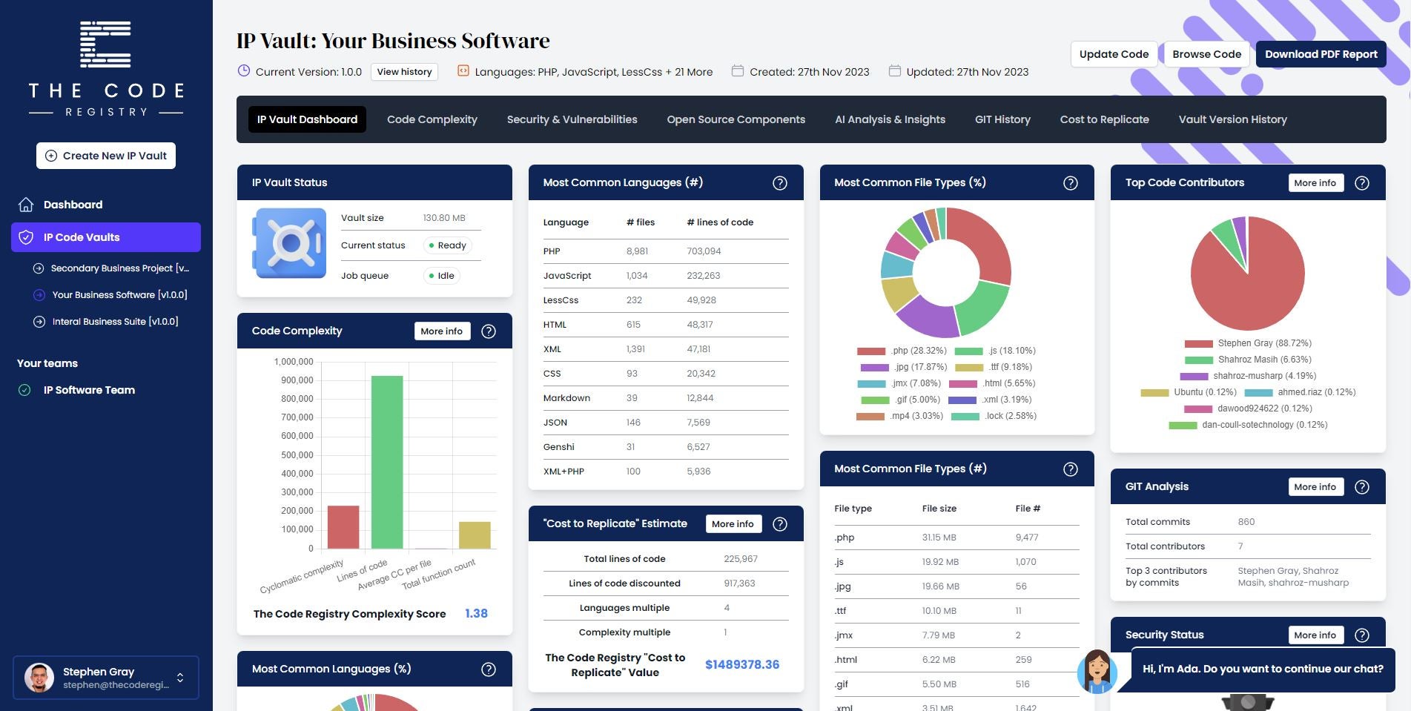Click Update Code button
The height and width of the screenshot is (711, 1411).
click(1114, 54)
